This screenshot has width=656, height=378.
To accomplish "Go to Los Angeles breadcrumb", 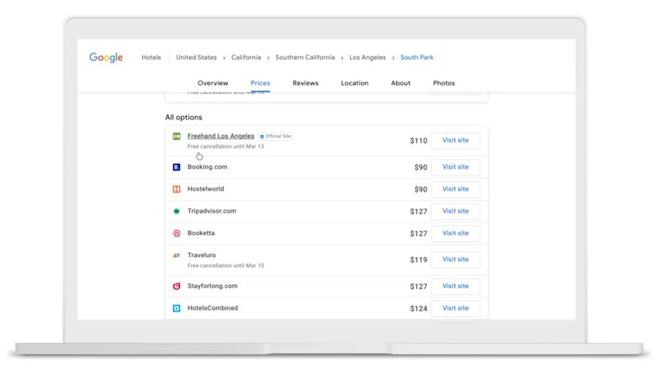I will [368, 57].
